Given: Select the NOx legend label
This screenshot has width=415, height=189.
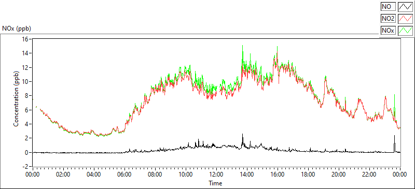Looking at the screenshot, I should tap(388, 31).
